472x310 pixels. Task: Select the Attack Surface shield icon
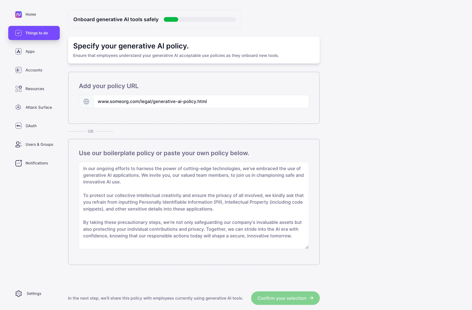click(x=18, y=107)
